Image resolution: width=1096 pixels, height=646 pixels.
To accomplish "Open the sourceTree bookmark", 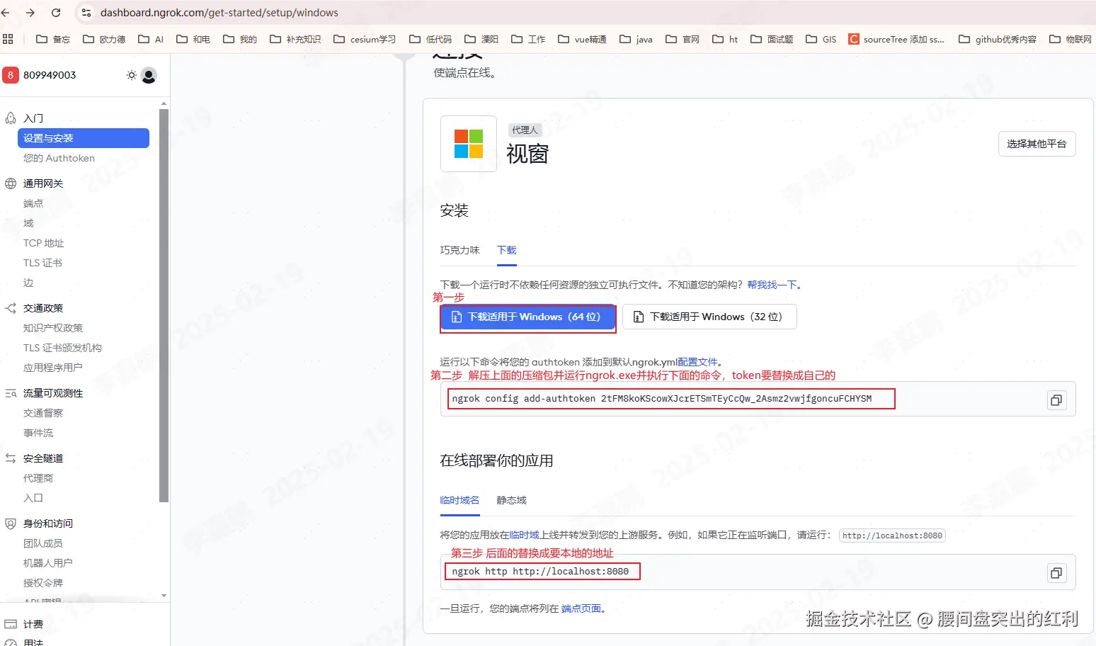I will 896,39.
